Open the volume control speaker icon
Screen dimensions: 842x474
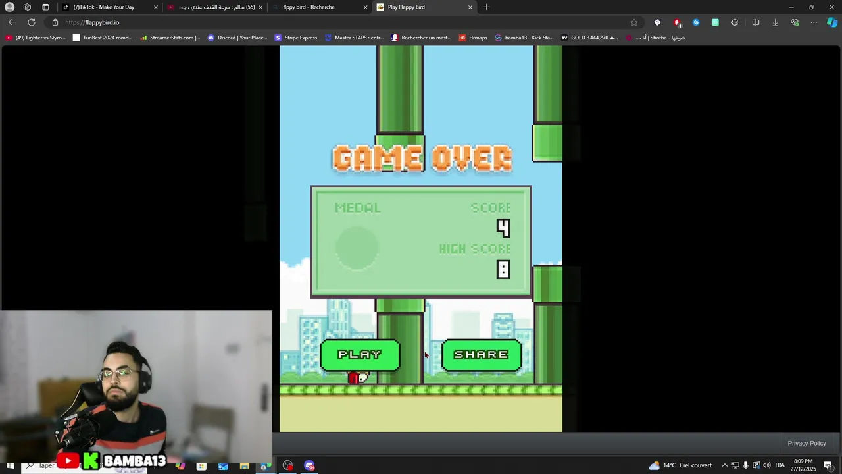766,465
